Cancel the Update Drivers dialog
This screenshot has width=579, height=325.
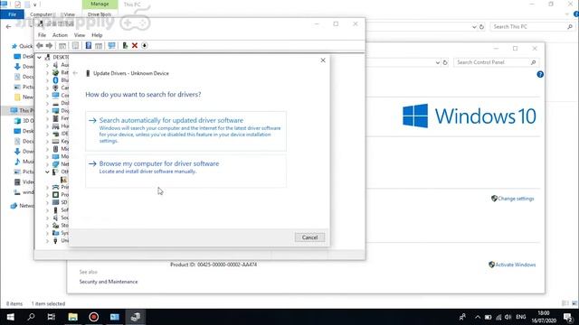pyautogui.click(x=309, y=237)
